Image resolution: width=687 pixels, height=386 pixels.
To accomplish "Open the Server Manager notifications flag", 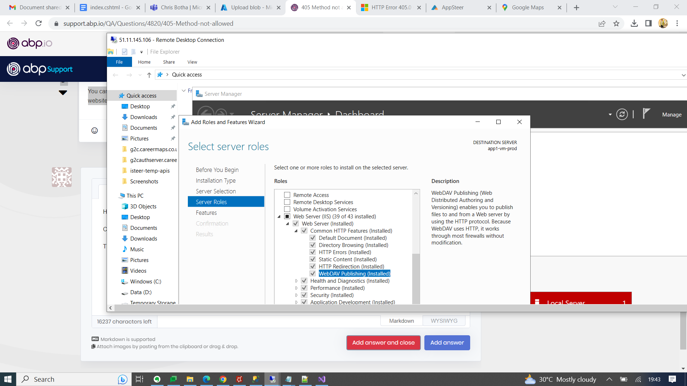I will [646, 114].
